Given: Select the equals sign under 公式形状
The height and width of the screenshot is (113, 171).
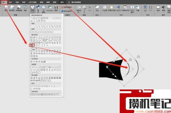Looking at the screenshot, I should 42,62.
